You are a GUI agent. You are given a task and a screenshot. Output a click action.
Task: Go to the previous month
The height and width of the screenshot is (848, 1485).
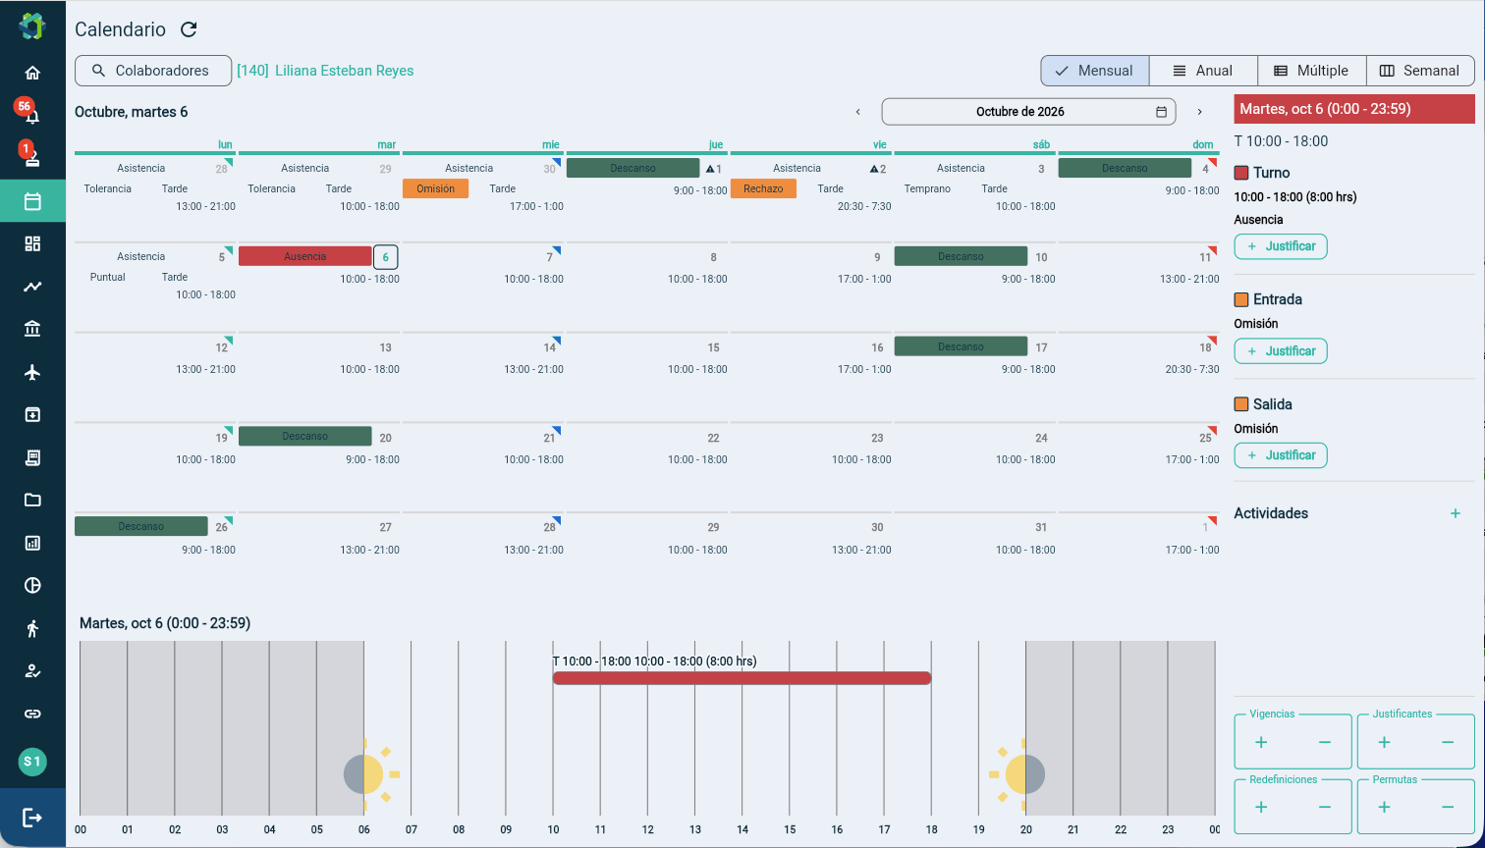click(857, 112)
